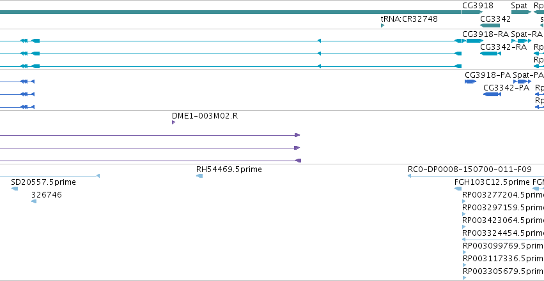
Task: Click the RP003297159.5prime arrow glyph
Action: point(464,214)
